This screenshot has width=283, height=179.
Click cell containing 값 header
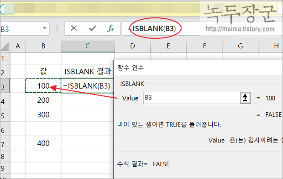[43, 71]
